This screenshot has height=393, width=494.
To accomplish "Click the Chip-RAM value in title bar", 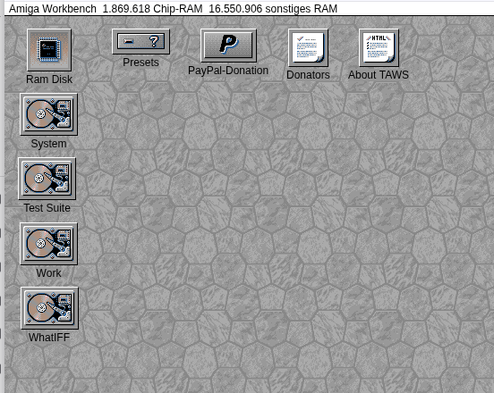I will tap(152, 9).
